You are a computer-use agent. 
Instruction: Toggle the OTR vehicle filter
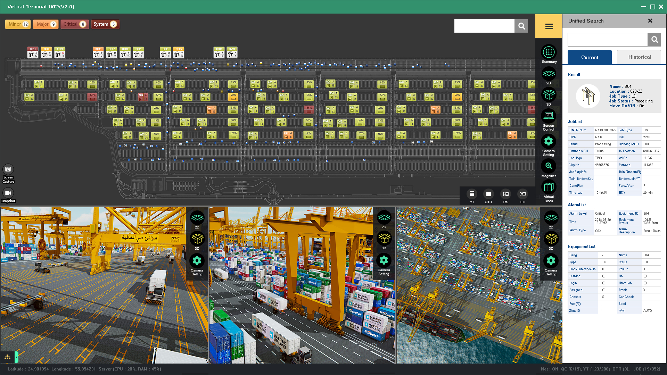point(488,194)
